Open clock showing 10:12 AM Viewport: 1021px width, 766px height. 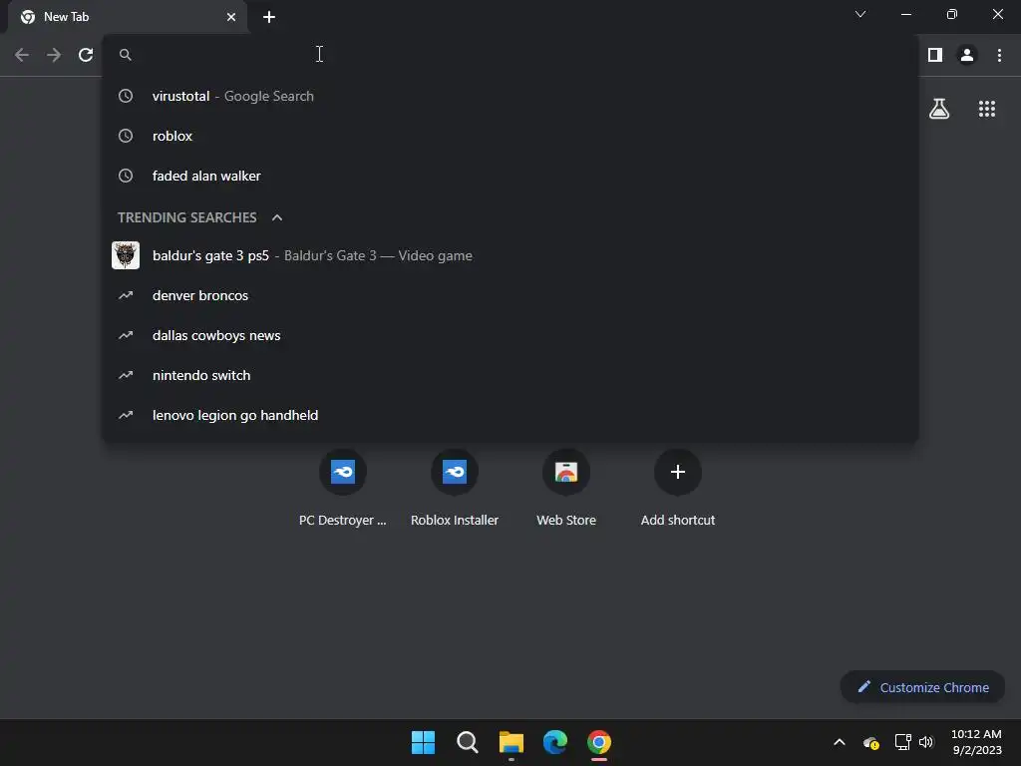tap(976, 742)
